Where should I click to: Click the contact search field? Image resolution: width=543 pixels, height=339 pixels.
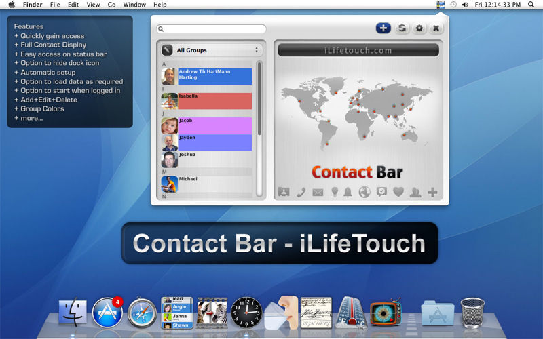coord(211,29)
